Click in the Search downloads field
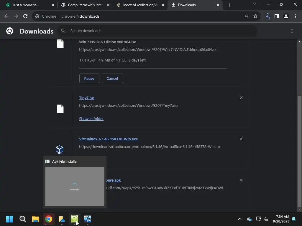The width and height of the screenshot is (302, 226). point(157,31)
